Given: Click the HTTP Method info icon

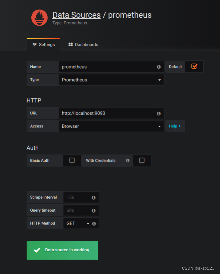Looking at the screenshot, I should click(x=94, y=223).
